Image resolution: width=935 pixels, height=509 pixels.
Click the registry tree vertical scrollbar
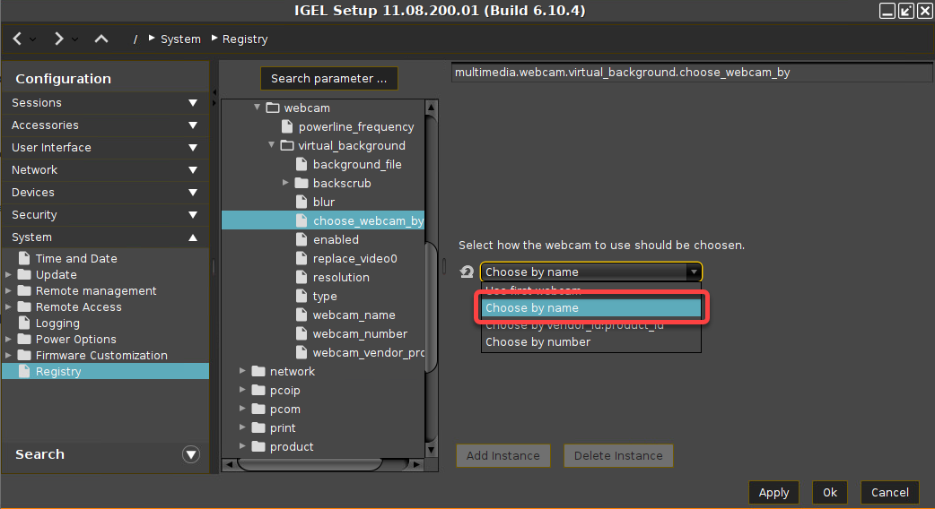(x=431, y=305)
